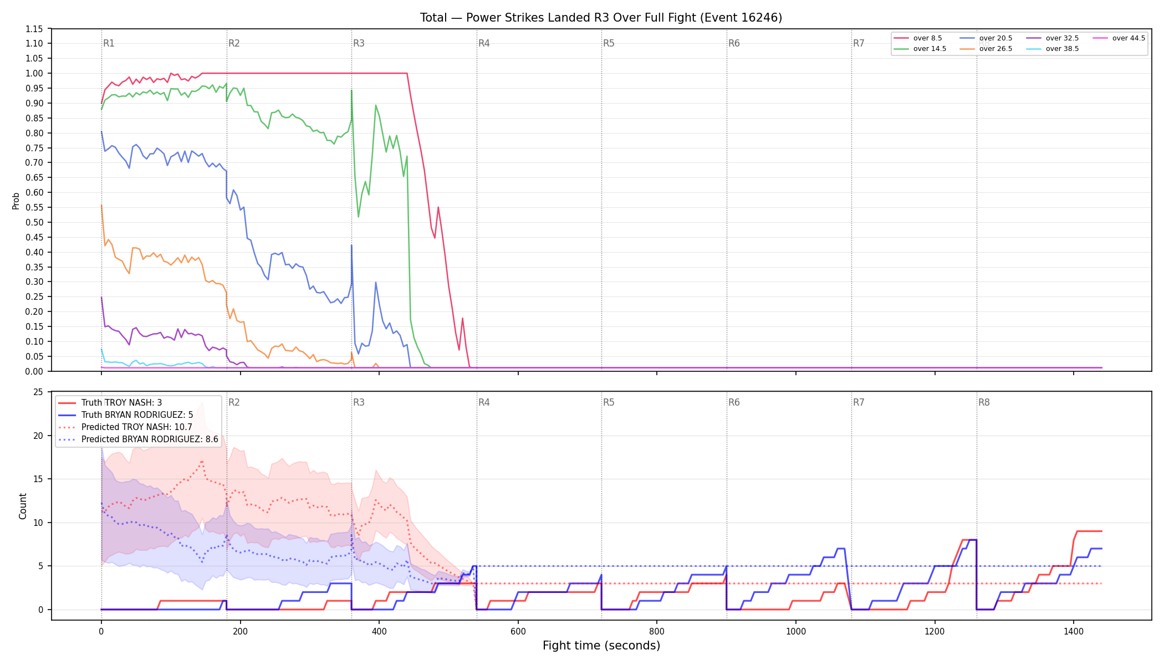Click the 1400 tick on the time axis

tap(1074, 631)
